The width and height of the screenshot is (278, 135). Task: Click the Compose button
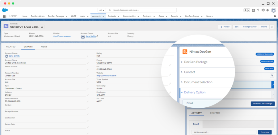click(x=265, y=132)
